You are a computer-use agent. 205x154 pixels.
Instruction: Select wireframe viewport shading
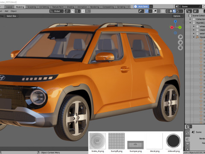click(167, 11)
